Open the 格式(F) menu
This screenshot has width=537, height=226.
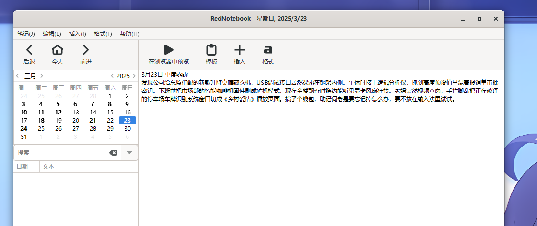coord(103,34)
